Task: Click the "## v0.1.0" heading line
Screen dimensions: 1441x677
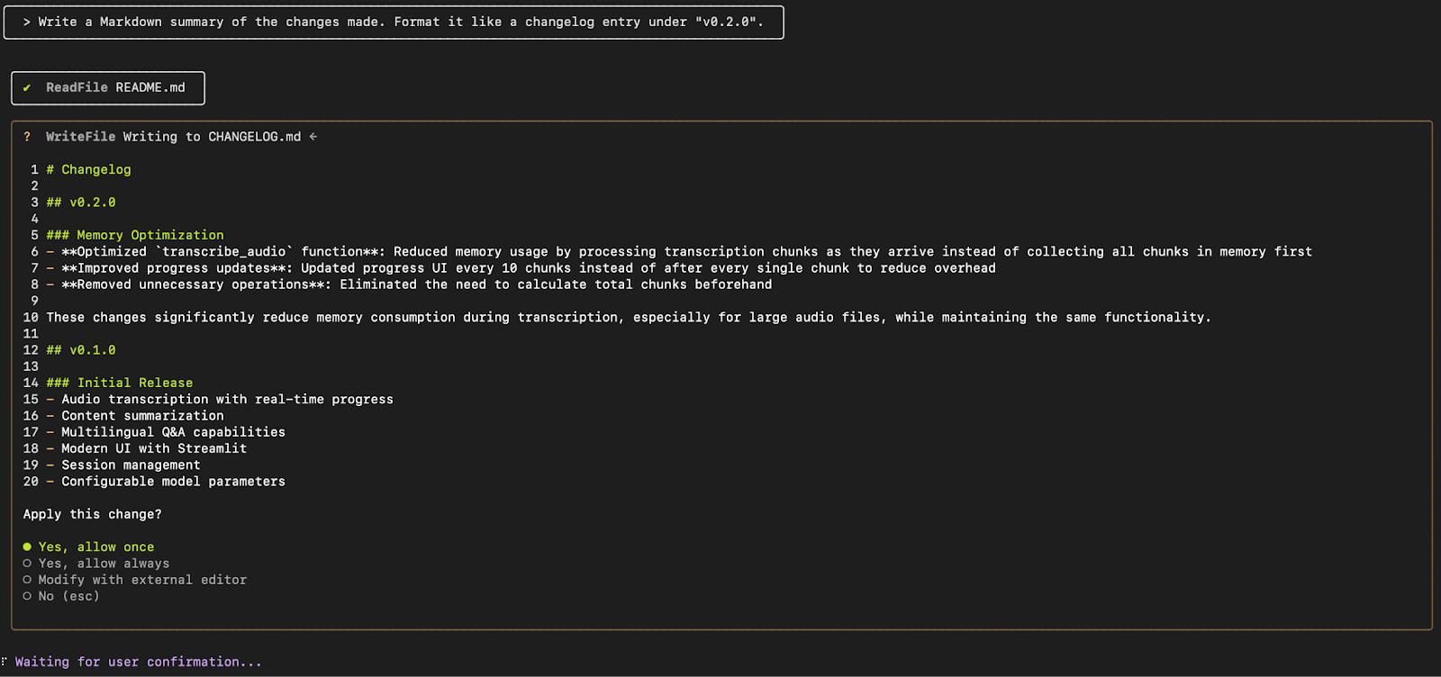Action: (x=81, y=350)
